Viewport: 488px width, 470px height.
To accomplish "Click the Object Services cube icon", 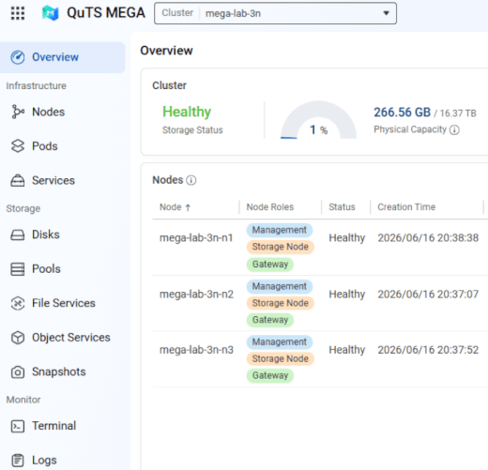I will pos(18,338).
